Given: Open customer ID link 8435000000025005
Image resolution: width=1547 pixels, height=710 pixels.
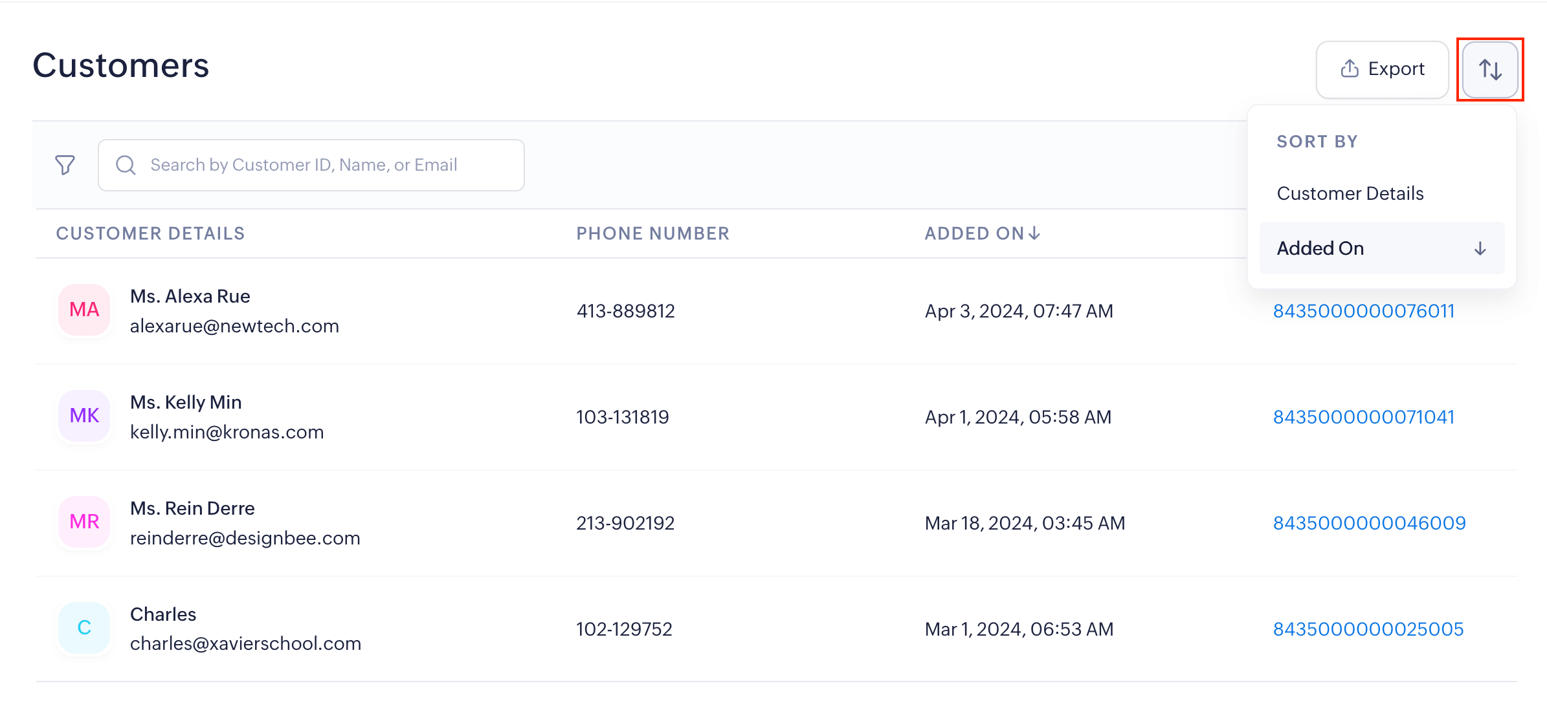Looking at the screenshot, I should tap(1368, 629).
